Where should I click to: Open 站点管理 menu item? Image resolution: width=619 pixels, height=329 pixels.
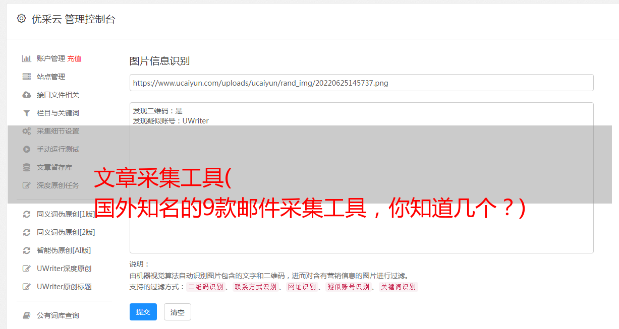pyautogui.click(x=51, y=77)
